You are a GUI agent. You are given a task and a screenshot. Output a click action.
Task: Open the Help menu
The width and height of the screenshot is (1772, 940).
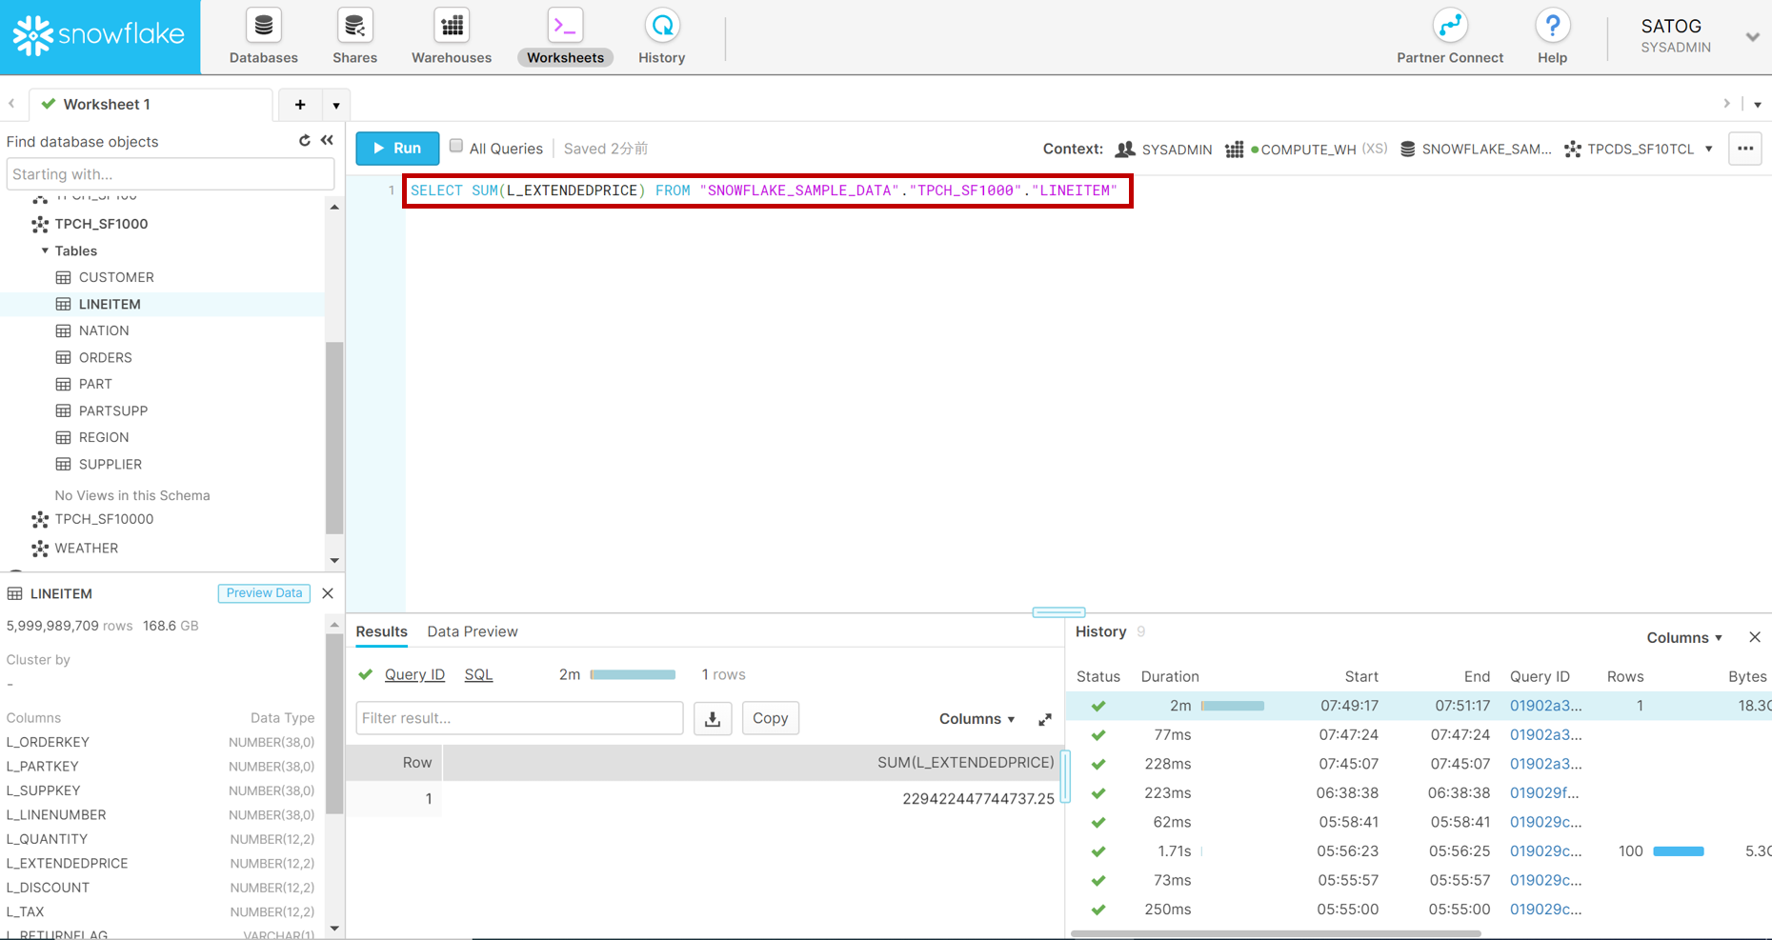coord(1552,37)
